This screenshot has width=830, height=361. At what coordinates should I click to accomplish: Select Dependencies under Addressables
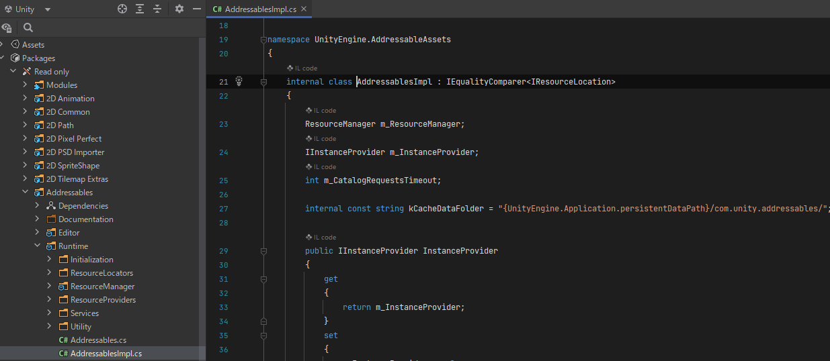click(83, 205)
